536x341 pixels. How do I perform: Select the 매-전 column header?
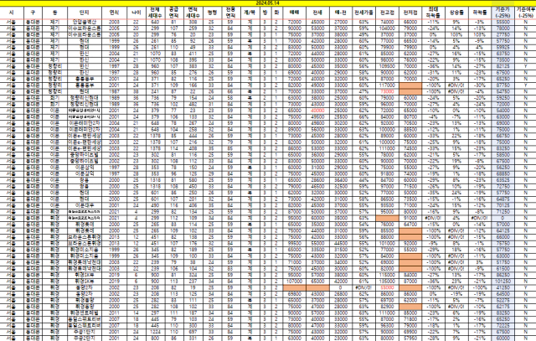(x=341, y=13)
